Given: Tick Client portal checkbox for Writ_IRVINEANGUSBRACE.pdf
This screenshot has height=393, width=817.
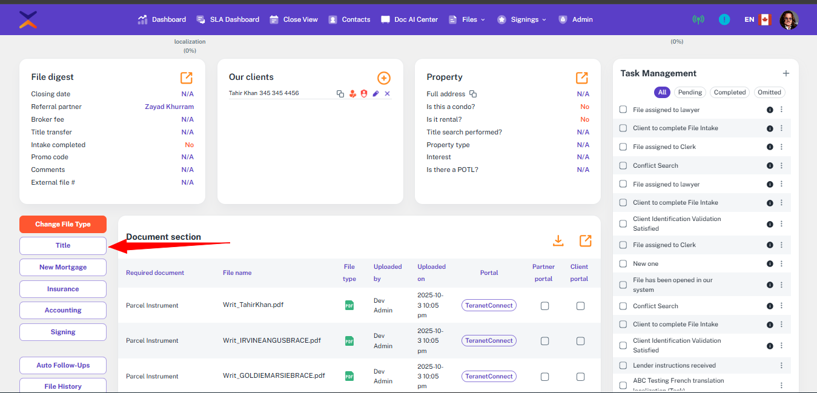Looking at the screenshot, I should coord(580,341).
